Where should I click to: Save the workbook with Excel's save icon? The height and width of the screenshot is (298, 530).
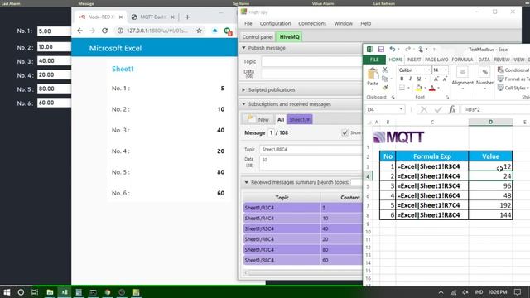381,50
